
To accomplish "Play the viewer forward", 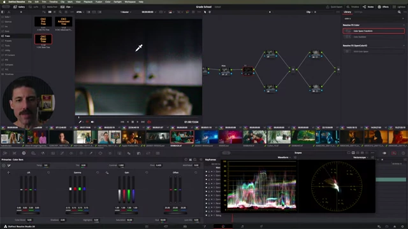I will pyautogui.click(x=138, y=122).
